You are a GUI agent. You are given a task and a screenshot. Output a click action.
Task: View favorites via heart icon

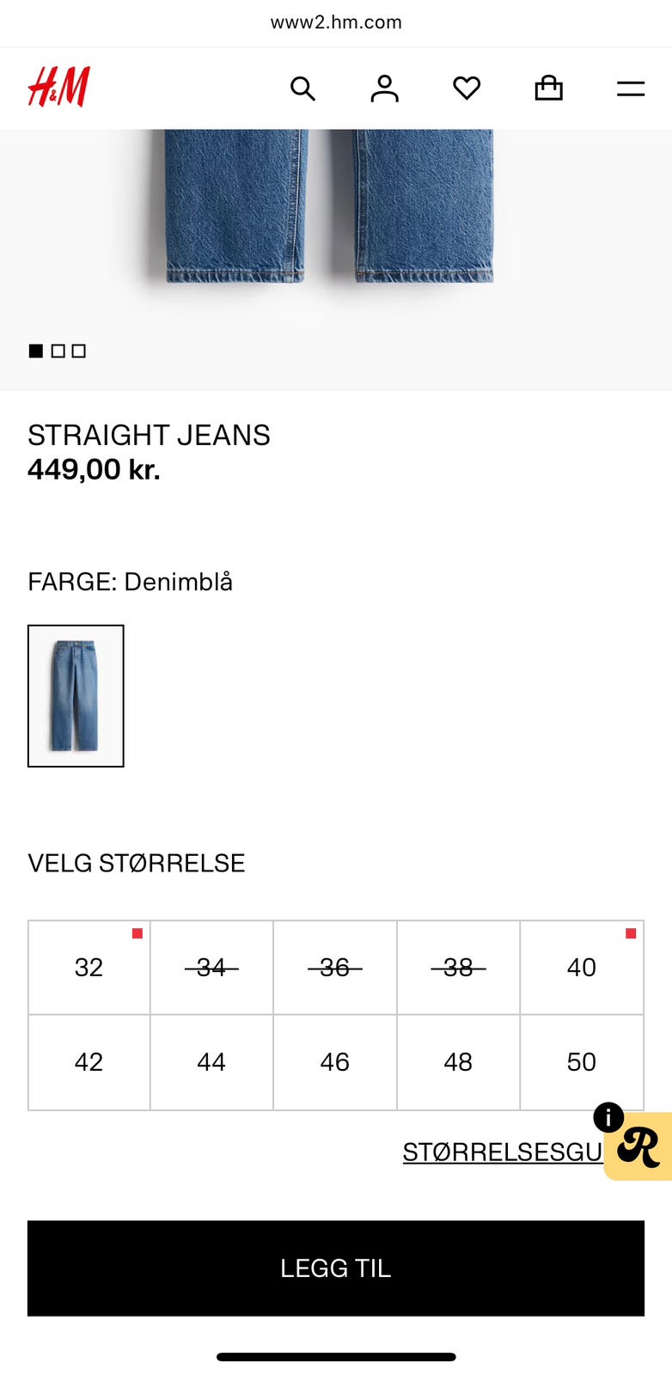[x=467, y=88]
